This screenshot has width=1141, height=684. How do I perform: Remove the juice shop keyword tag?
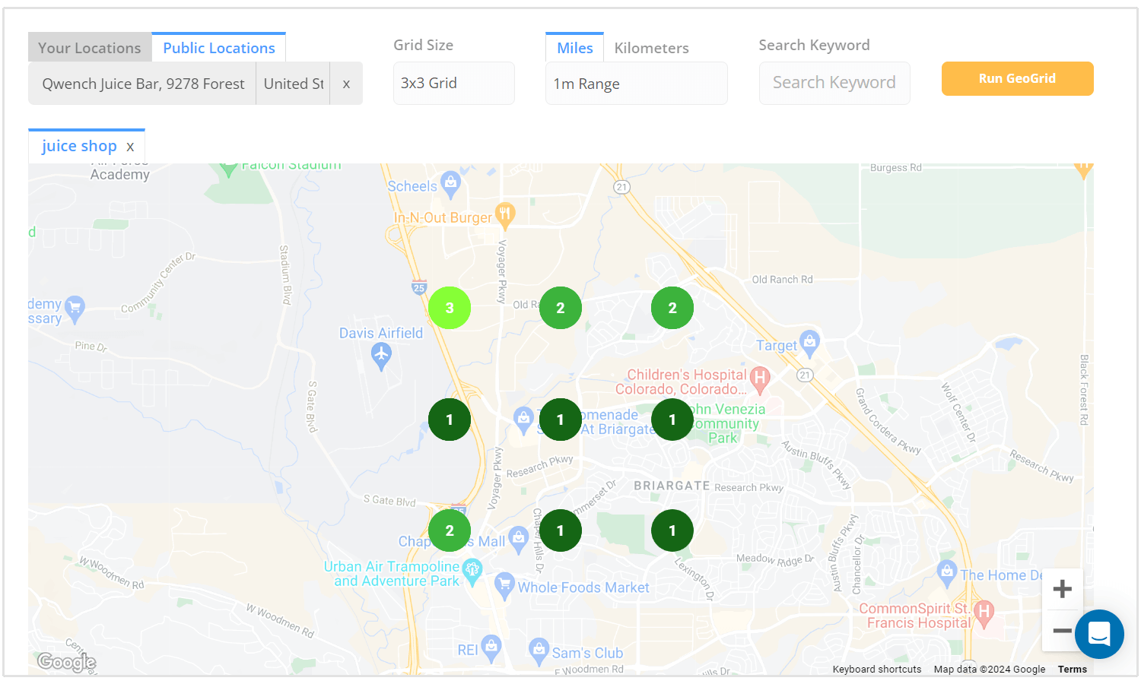[x=130, y=147]
